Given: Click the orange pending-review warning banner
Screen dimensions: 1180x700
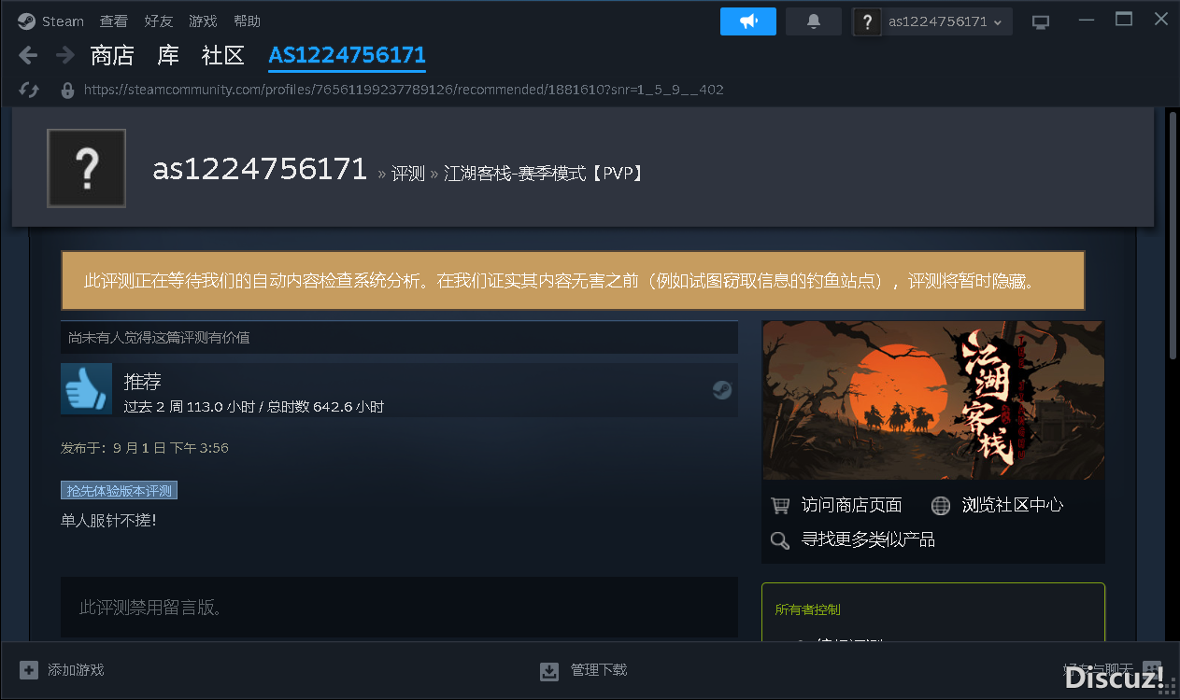Looking at the screenshot, I should 573,280.
